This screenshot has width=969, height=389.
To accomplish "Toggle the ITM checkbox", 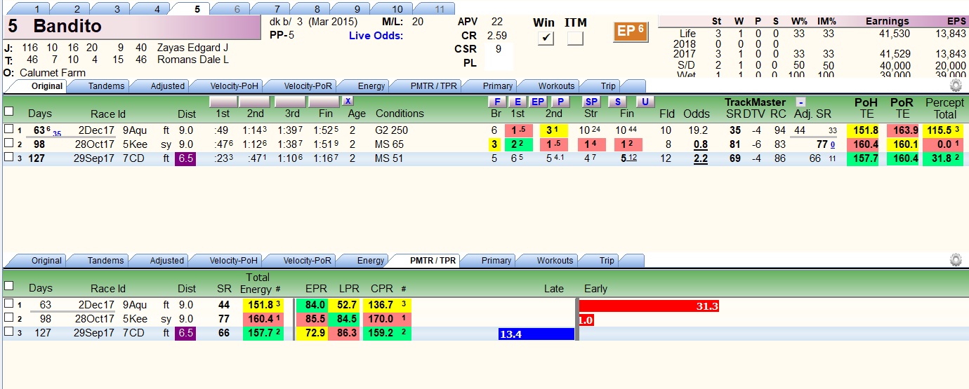I will pos(575,39).
